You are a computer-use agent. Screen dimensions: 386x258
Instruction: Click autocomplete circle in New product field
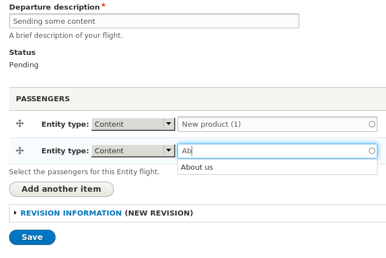372,124
